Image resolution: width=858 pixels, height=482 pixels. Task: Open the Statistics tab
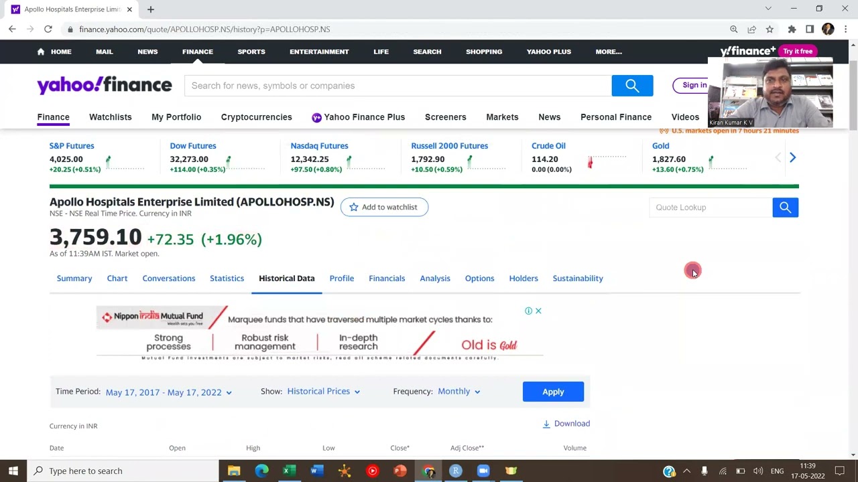[x=227, y=278]
